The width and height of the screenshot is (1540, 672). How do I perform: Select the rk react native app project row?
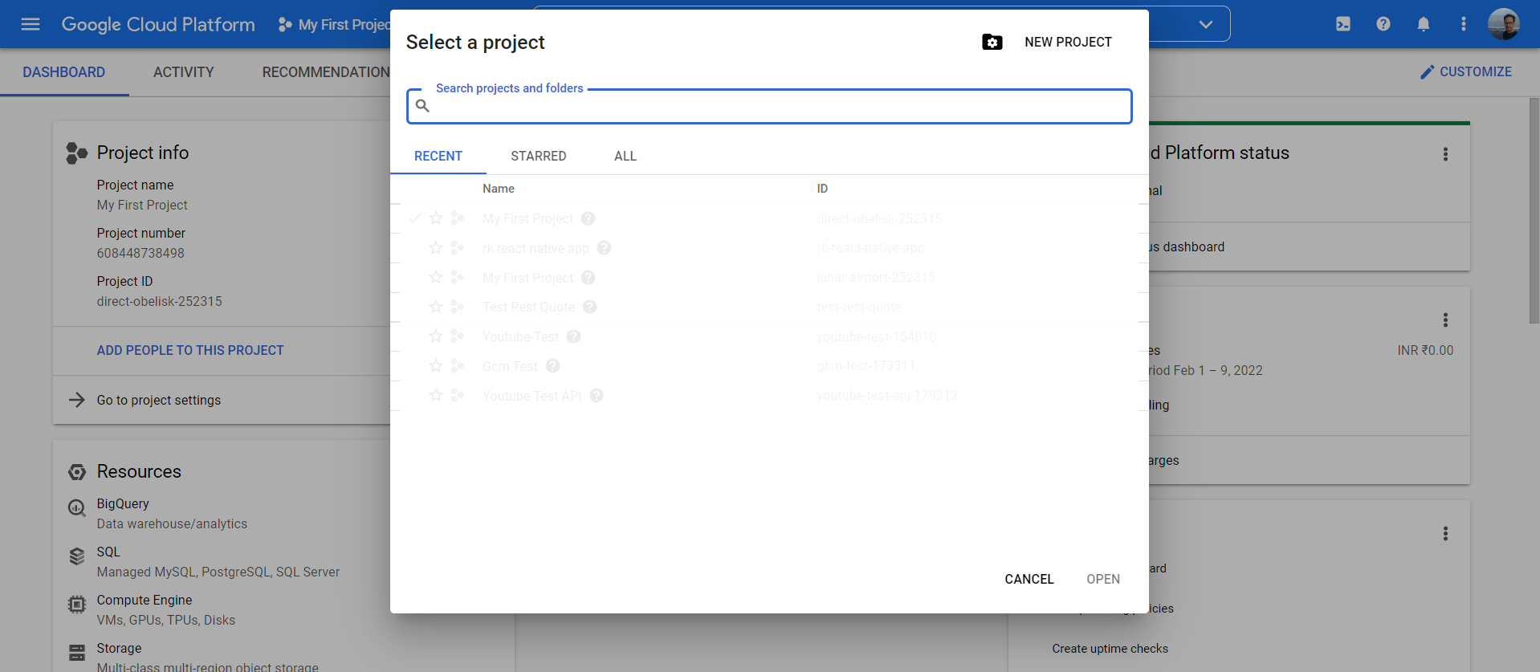[x=769, y=248]
